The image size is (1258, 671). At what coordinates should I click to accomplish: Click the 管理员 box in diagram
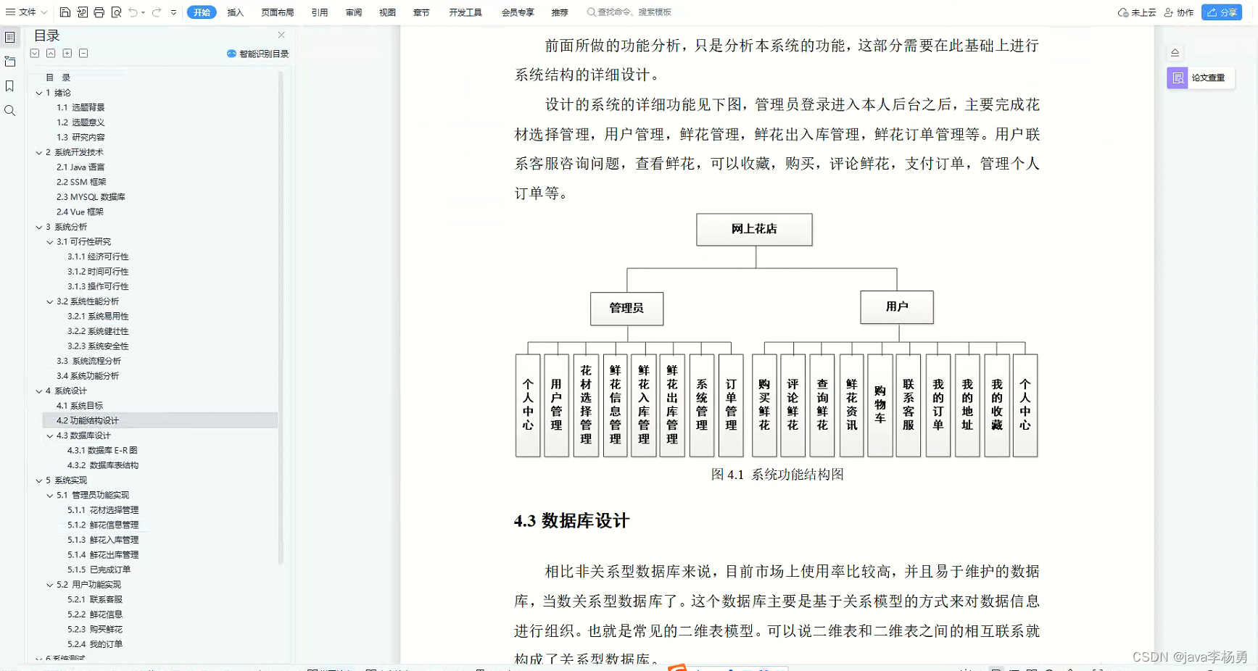[x=626, y=308]
